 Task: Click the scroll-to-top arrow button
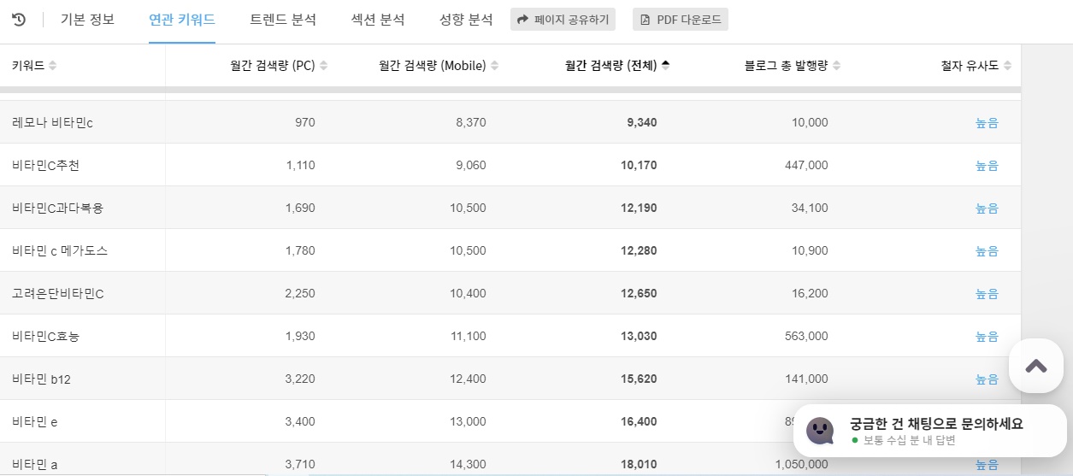pyautogui.click(x=1035, y=366)
